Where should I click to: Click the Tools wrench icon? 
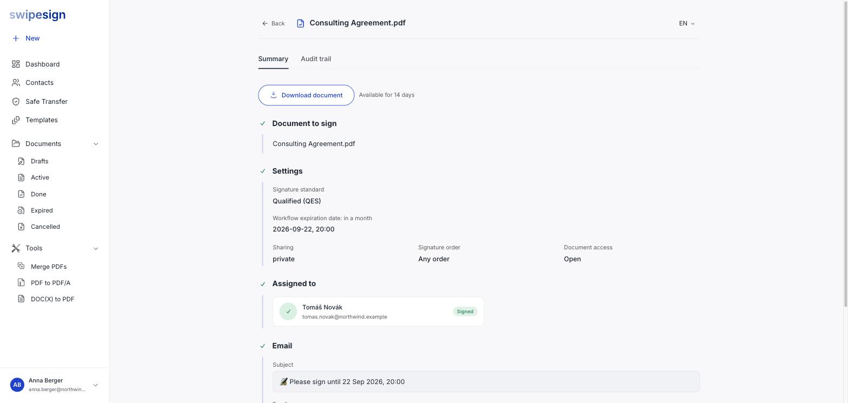tap(16, 248)
